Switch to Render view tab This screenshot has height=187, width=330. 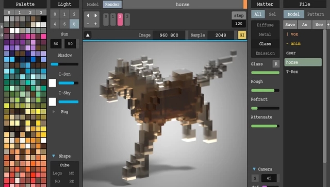(x=112, y=5)
